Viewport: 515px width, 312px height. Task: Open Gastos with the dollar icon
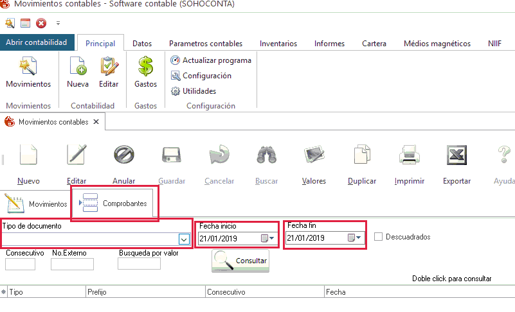pos(145,67)
